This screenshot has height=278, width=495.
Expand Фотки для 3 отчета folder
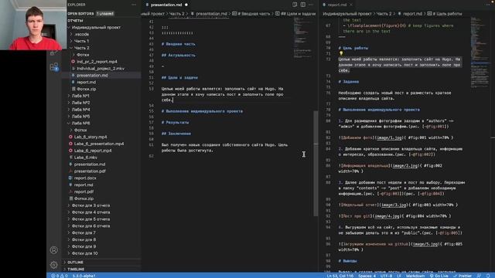[90, 205]
